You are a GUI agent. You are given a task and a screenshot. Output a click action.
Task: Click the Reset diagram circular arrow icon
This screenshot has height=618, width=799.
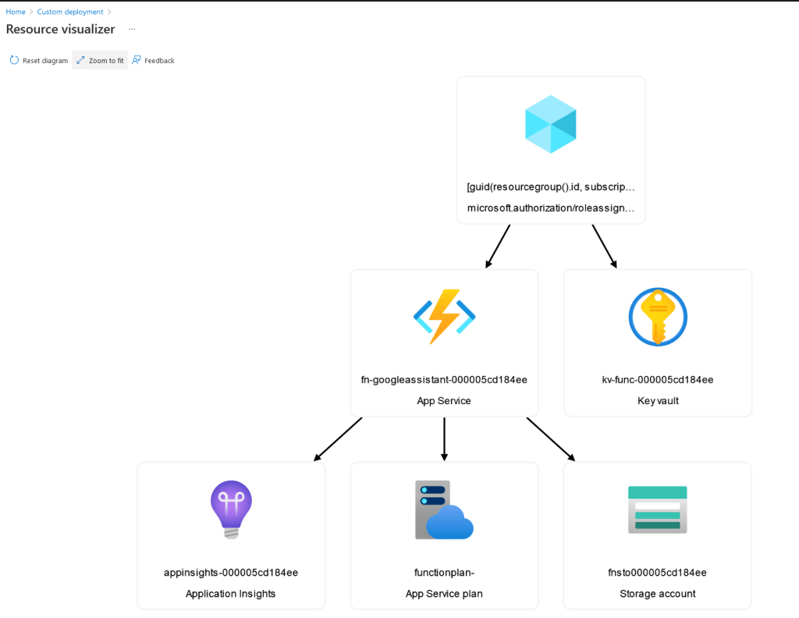tap(14, 60)
